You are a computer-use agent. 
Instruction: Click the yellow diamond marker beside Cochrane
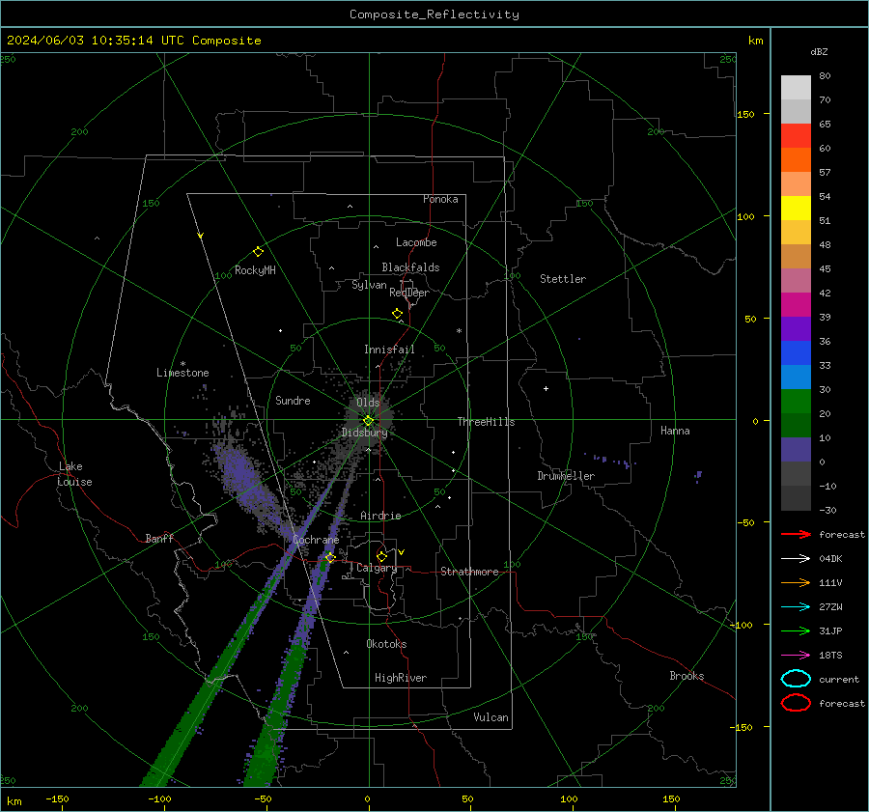pos(330,557)
